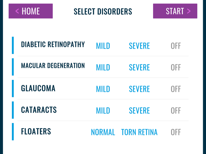Click the Select Disorders heading
Screen dimensions: 206x154
pyautogui.click(x=103, y=11)
